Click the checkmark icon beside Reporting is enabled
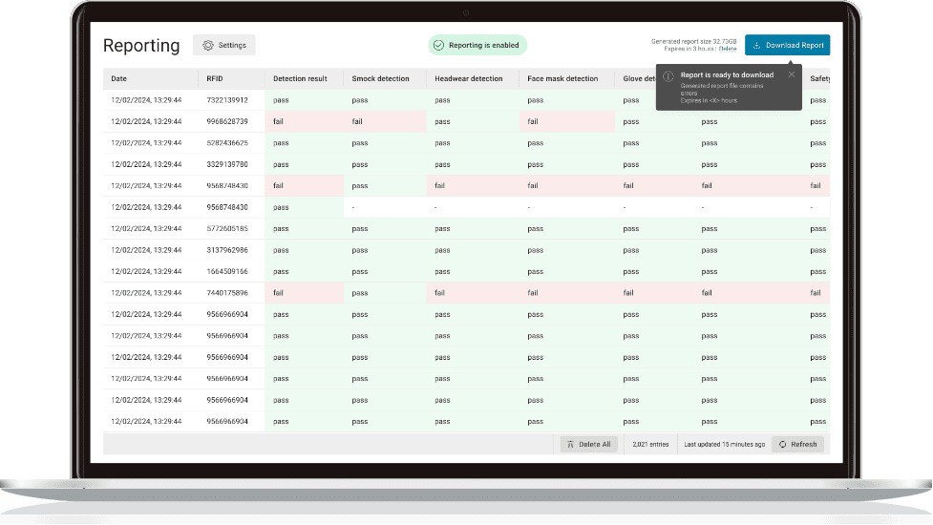 (438, 45)
